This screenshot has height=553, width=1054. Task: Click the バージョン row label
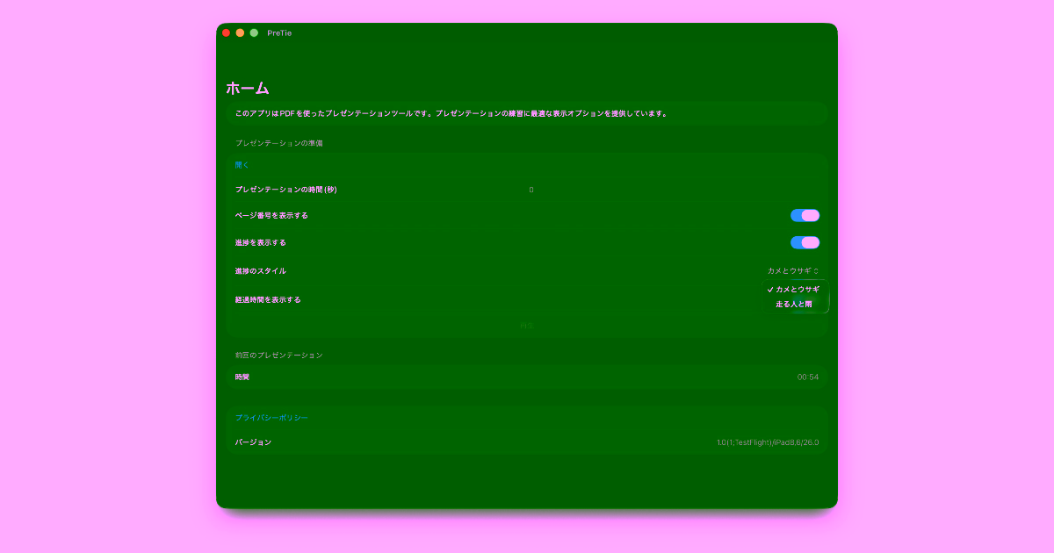pyautogui.click(x=253, y=442)
